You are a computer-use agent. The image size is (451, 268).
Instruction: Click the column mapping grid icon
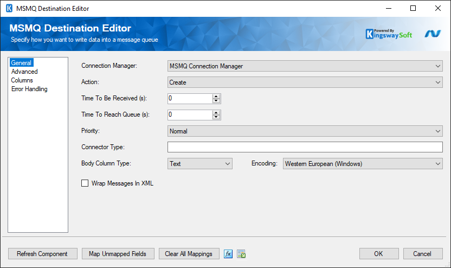[x=241, y=254]
